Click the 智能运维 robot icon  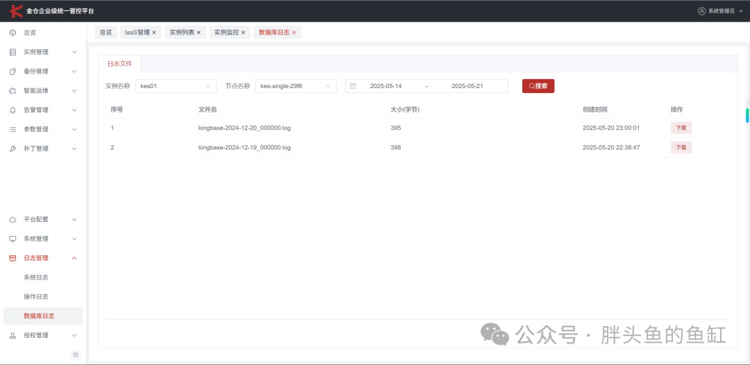click(x=13, y=91)
